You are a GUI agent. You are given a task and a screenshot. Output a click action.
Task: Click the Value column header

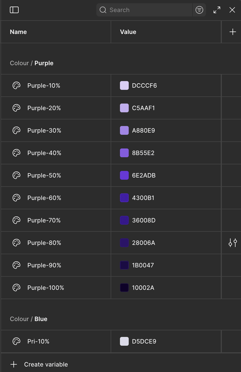pos(128,32)
